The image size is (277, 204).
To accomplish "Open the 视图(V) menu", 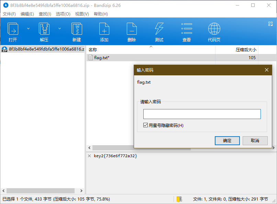I will 82,14.
